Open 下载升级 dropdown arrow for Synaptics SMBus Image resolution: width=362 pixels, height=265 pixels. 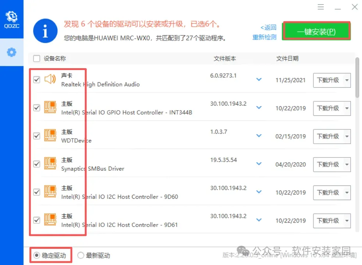347,164
